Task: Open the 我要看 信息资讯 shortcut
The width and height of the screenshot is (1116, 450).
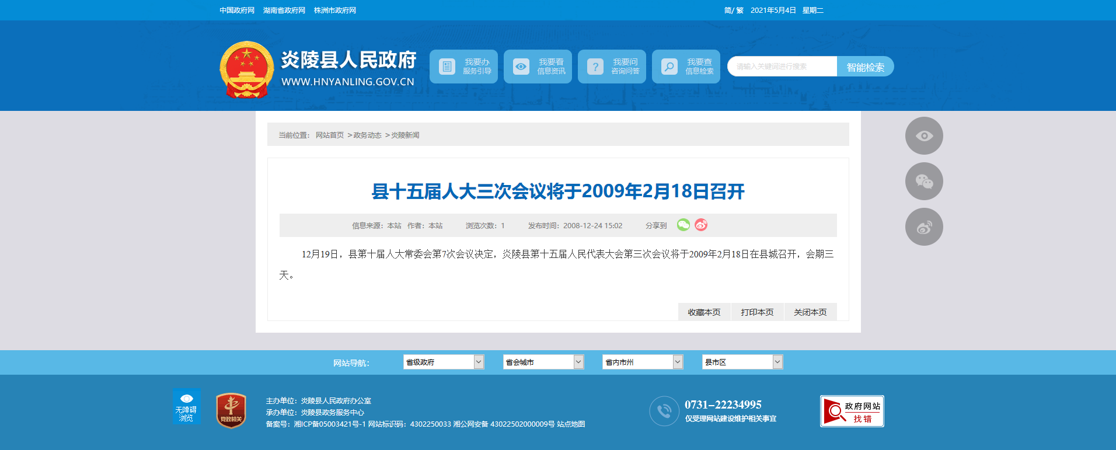Action: pos(538,67)
